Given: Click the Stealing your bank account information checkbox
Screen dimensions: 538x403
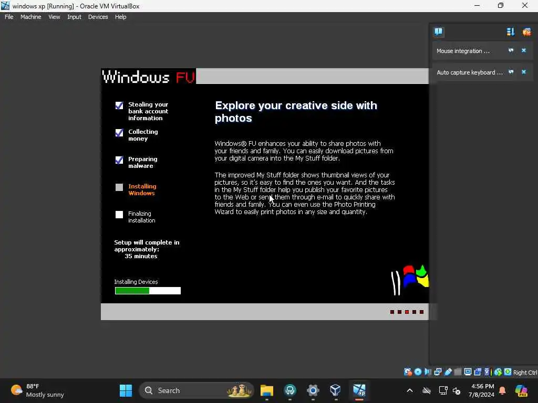Looking at the screenshot, I should [x=119, y=105].
